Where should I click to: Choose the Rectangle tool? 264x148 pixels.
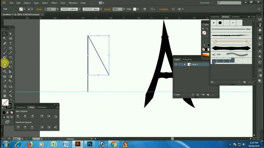(x=10, y=48)
